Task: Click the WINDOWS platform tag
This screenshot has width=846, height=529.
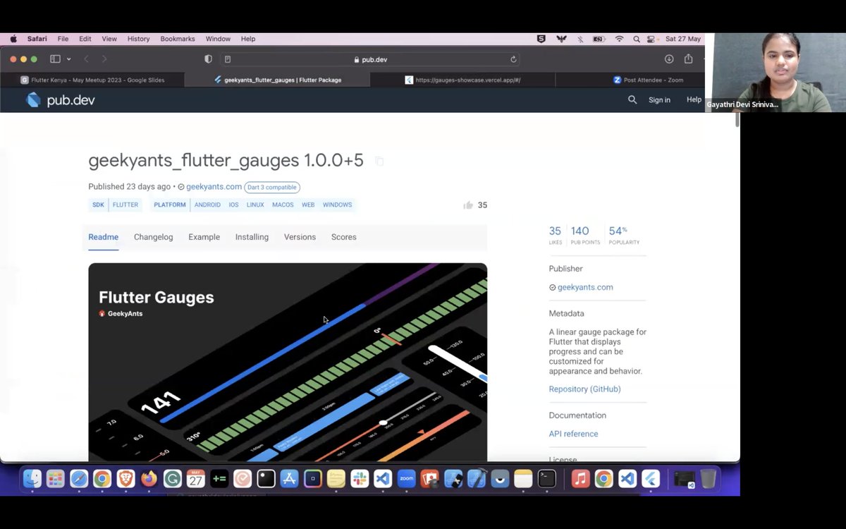Action: point(337,205)
